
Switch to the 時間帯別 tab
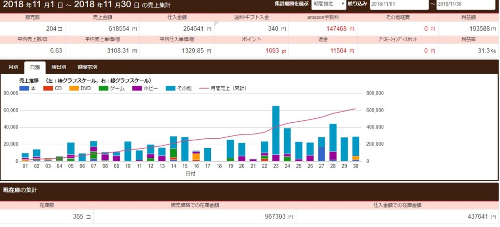(x=87, y=67)
